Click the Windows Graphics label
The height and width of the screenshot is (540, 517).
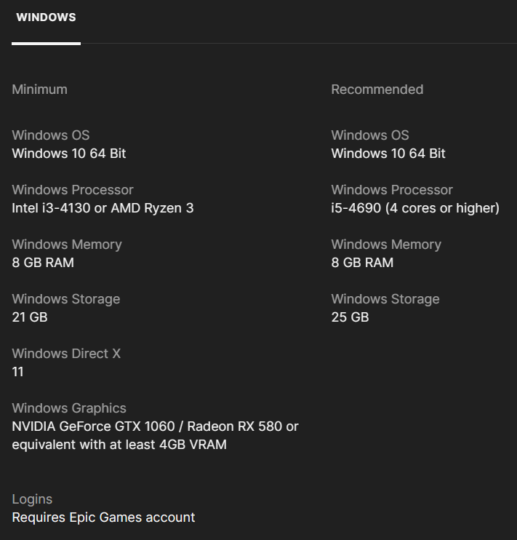pos(69,408)
